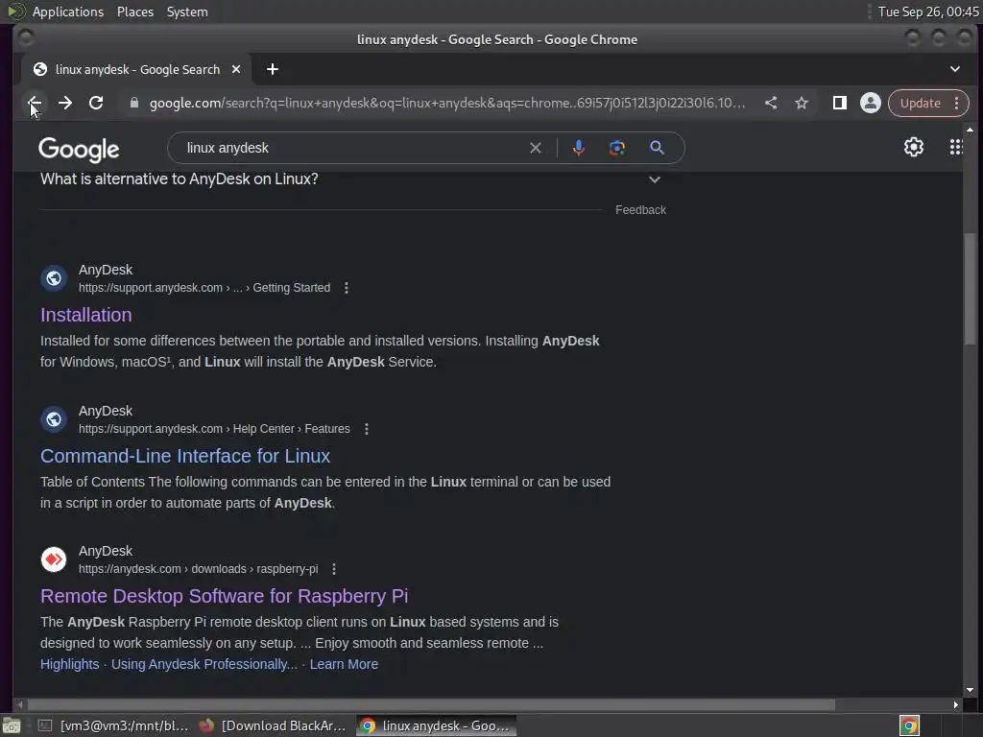Click the Update button in Chrome
983x737 pixels.
click(x=920, y=103)
